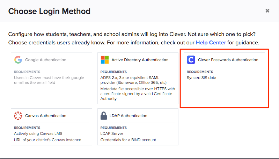Click the "LDAP Server" requirement line
This screenshot has height=159, width=279.
pos(112,133)
